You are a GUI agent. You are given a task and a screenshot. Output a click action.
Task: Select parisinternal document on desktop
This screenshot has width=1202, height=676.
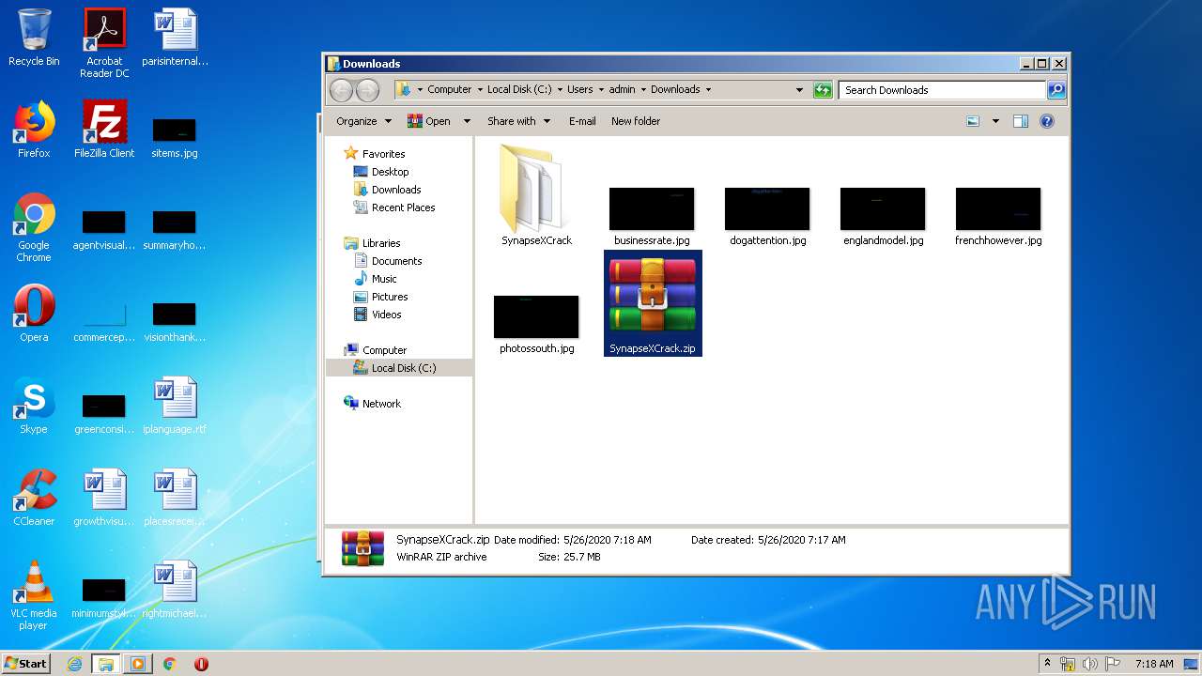[175, 38]
